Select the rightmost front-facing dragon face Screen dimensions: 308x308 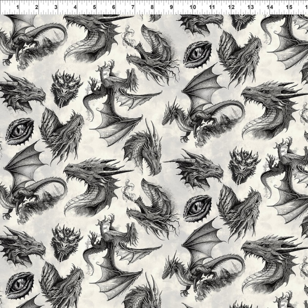click(x=242, y=163)
